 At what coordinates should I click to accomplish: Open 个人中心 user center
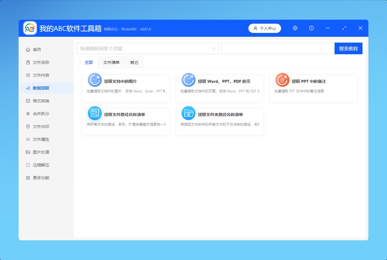[x=265, y=28]
